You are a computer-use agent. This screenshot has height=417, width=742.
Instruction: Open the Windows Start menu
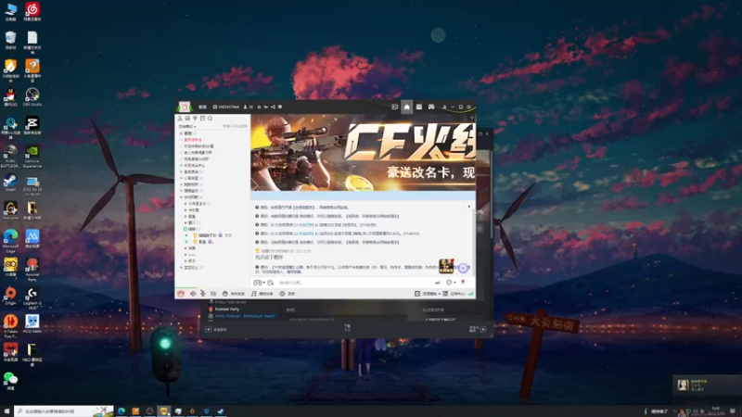point(6,411)
